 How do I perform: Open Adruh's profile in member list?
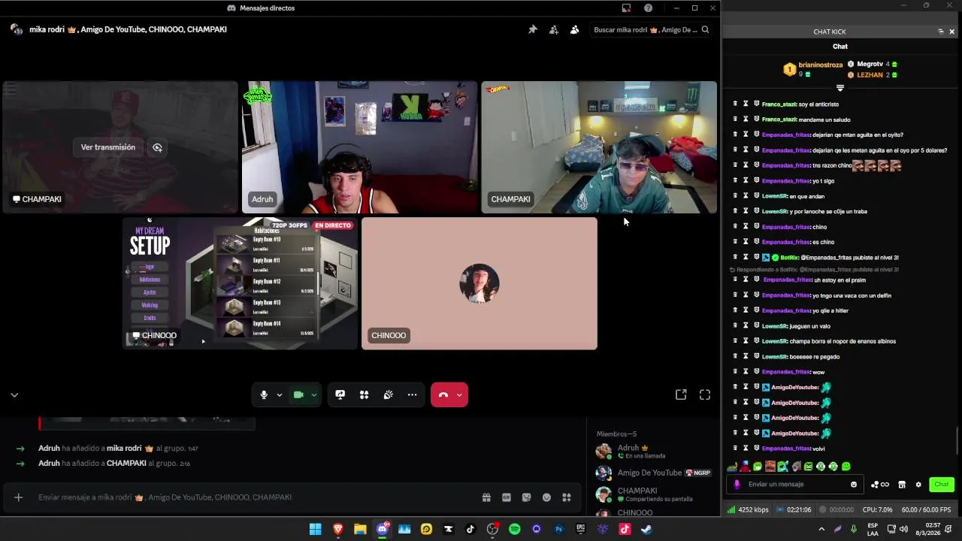click(652, 451)
